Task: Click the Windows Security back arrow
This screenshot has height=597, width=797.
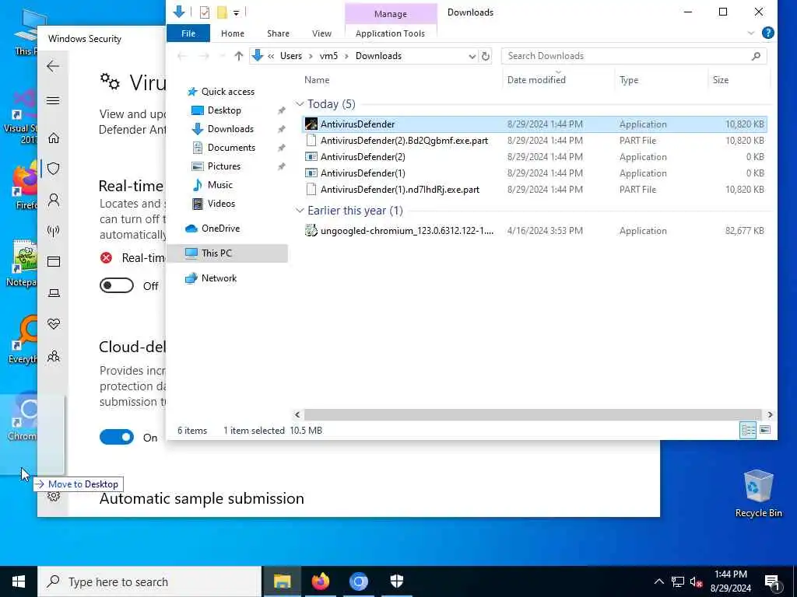Action: pyautogui.click(x=53, y=66)
